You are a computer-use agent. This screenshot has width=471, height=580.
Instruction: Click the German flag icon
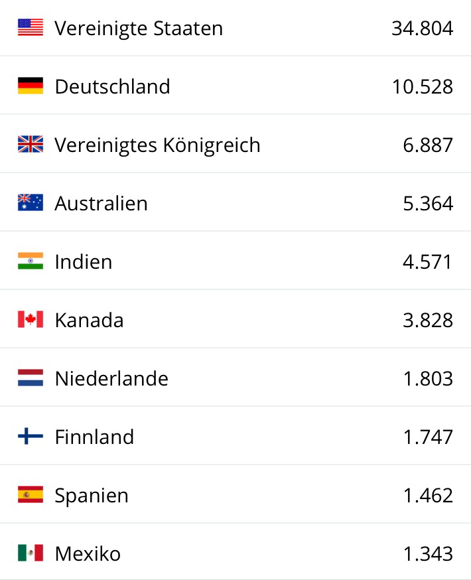click(x=31, y=86)
